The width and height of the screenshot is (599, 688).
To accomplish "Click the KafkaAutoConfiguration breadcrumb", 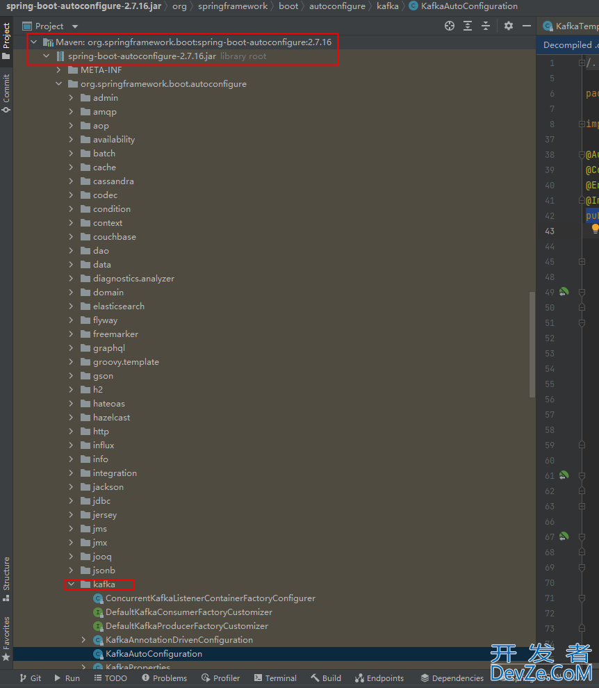I will (x=463, y=6).
